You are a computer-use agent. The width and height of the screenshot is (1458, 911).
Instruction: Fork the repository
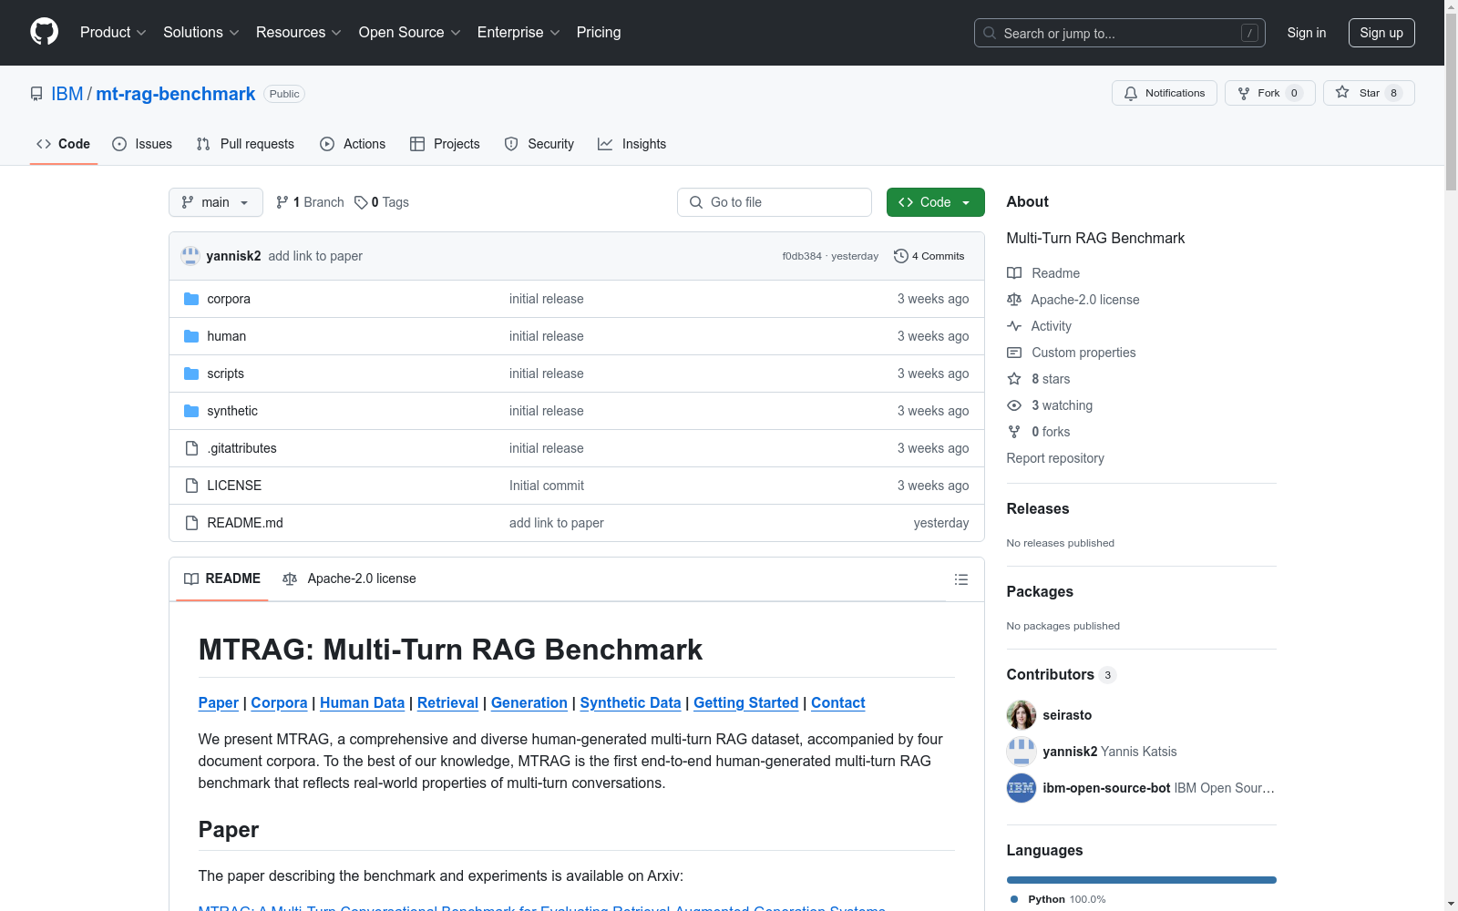[x=1269, y=93]
